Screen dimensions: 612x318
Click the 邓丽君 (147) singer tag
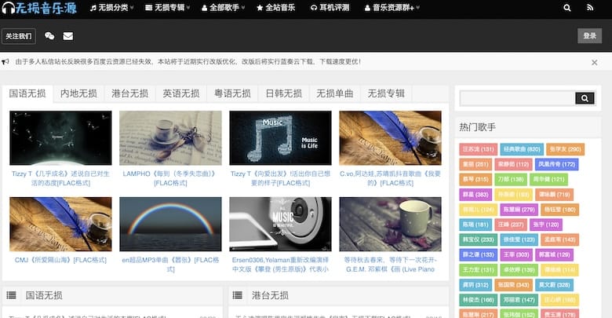coord(519,300)
